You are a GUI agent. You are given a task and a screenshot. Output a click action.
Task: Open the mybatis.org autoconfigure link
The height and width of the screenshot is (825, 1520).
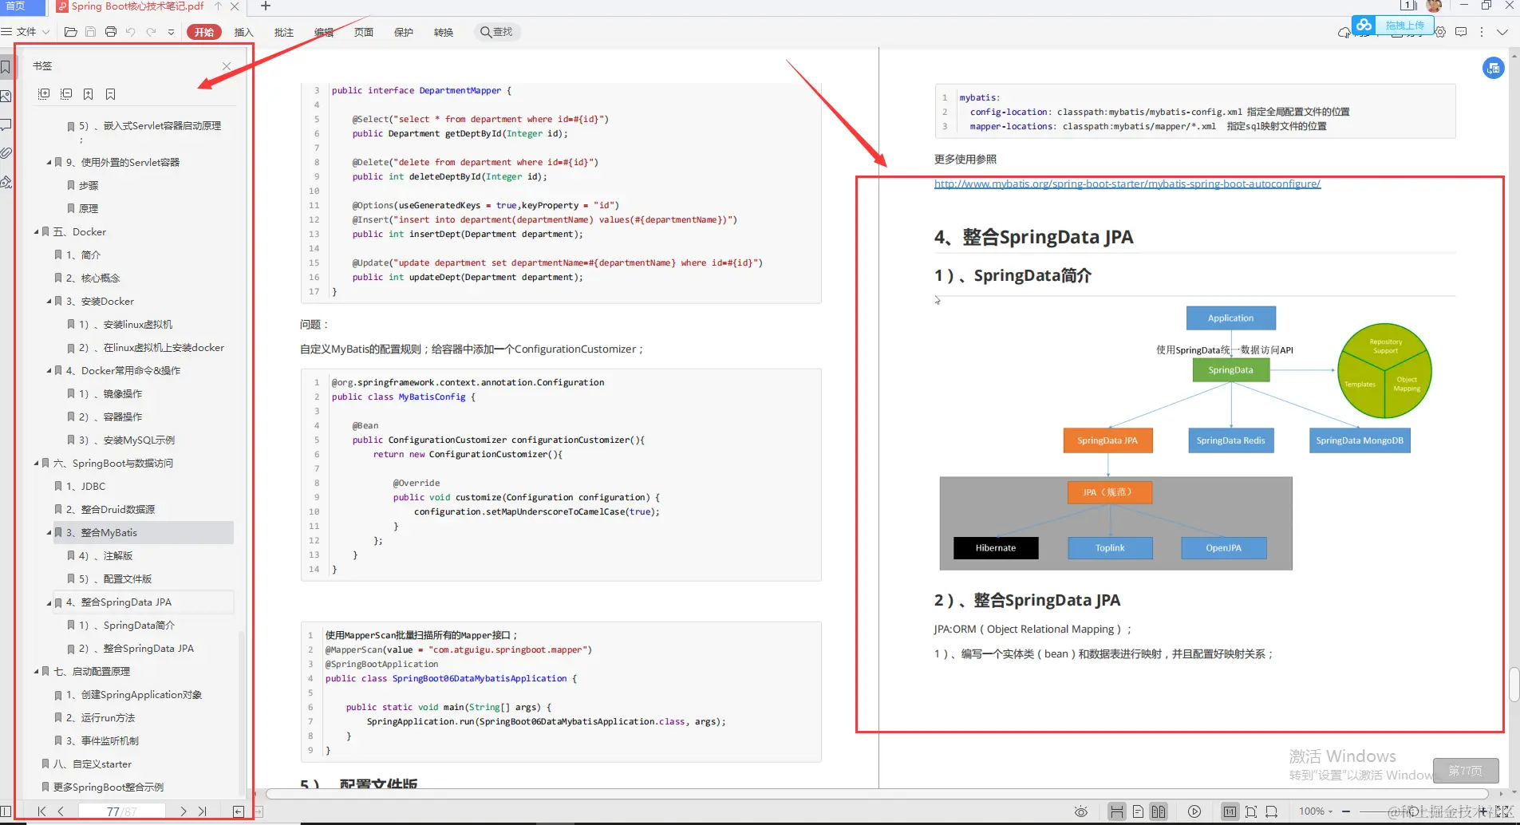click(x=1127, y=184)
